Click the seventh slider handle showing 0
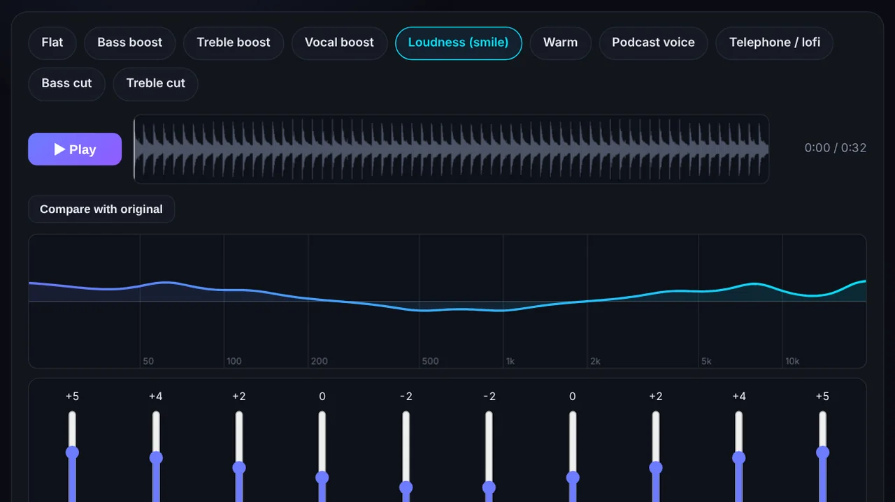 [x=573, y=478]
